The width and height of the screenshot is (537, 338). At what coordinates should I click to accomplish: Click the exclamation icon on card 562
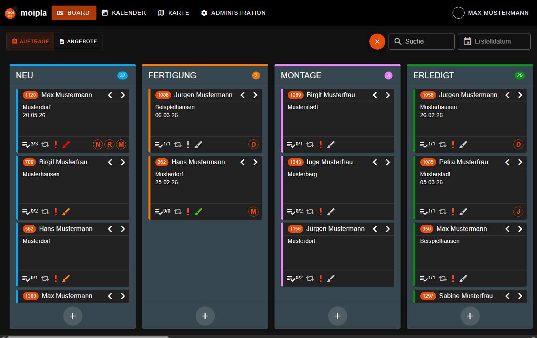point(56,278)
